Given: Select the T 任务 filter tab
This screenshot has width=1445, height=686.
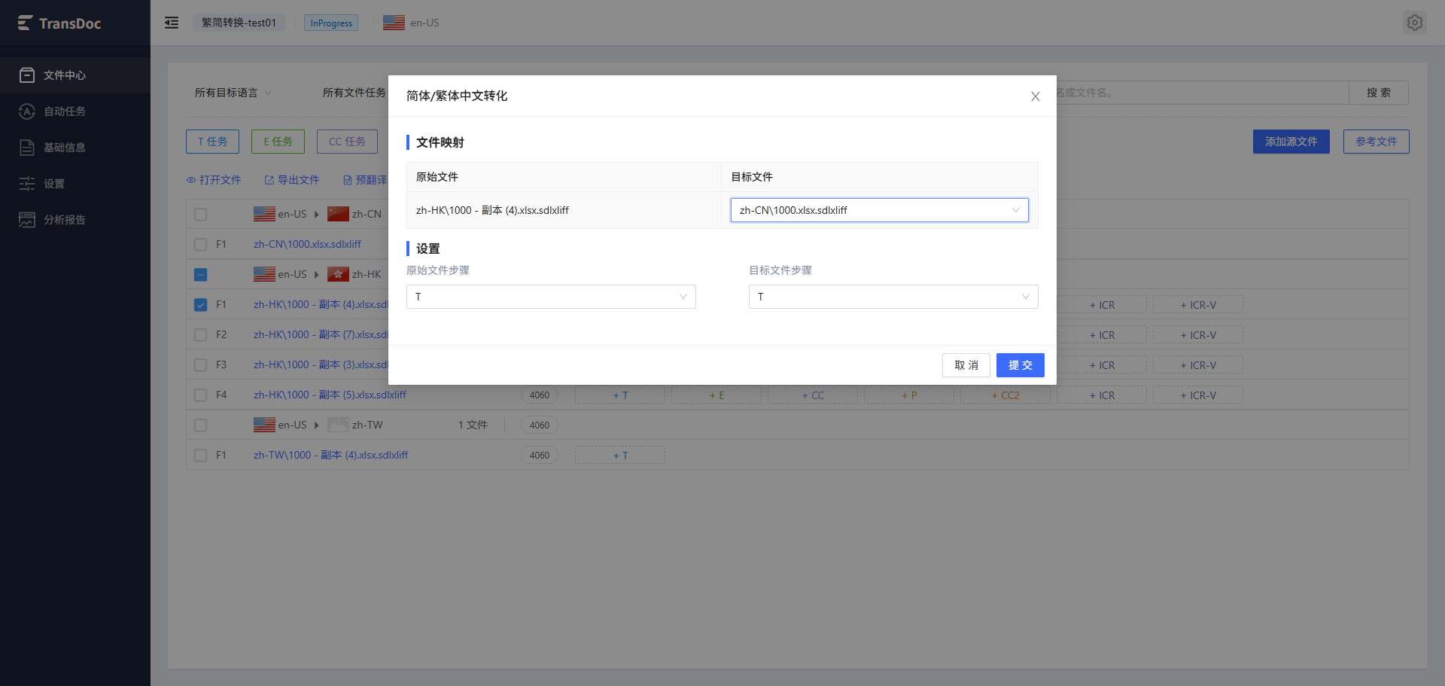Looking at the screenshot, I should [x=212, y=142].
